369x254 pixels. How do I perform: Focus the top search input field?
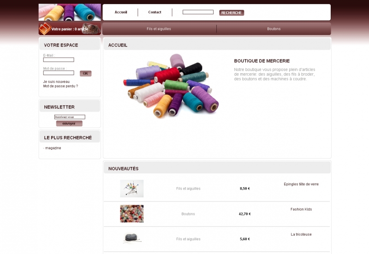coord(198,12)
